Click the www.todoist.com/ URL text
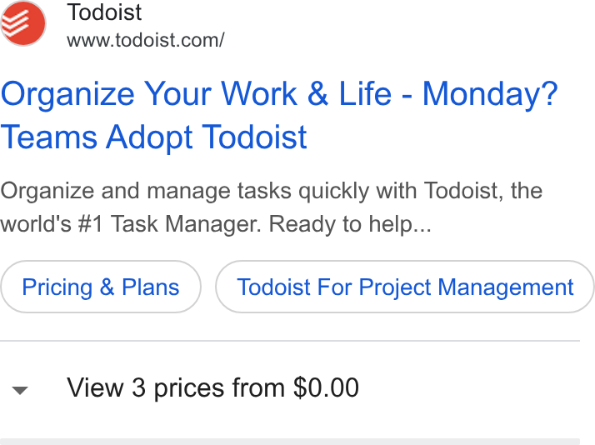This screenshot has width=595, height=445. pos(146,40)
